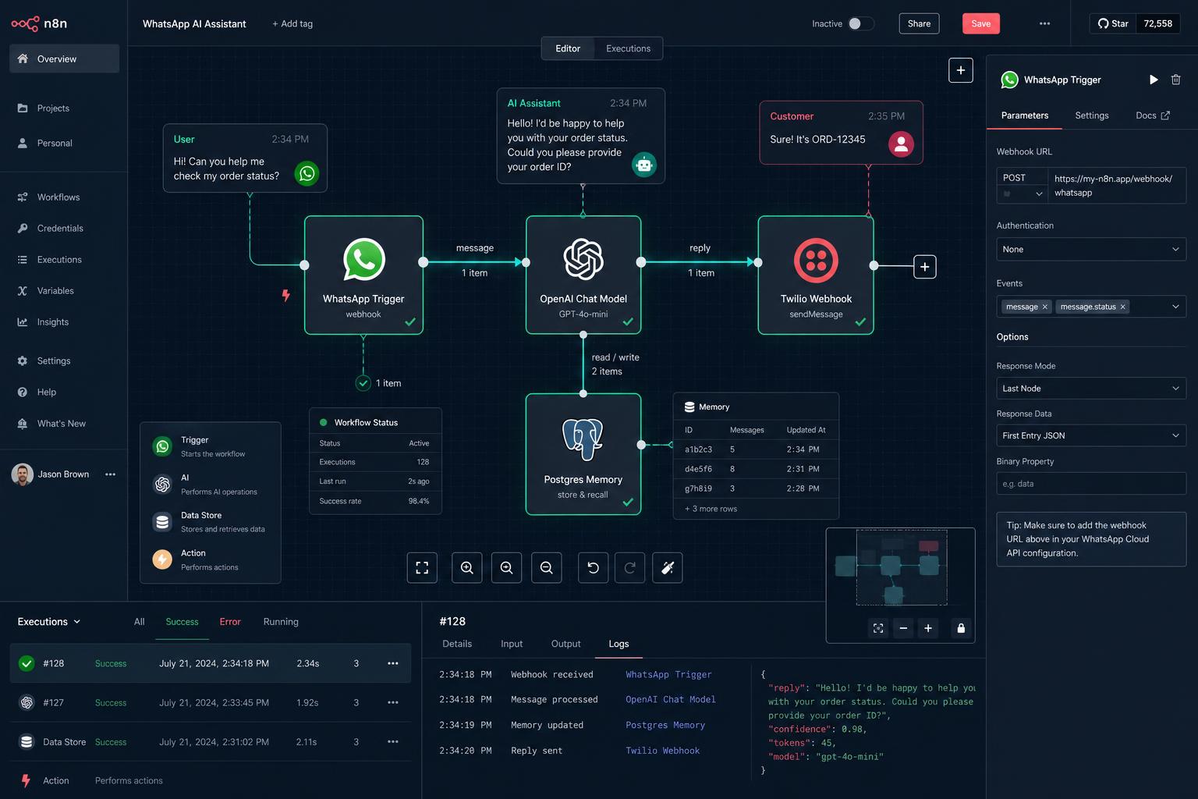1198x799 pixels.
Task: Expand the Executions panel header dropdown
Action: [49, 622]
